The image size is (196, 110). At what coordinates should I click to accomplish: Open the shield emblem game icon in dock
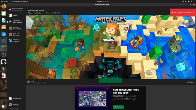(4, 69)
